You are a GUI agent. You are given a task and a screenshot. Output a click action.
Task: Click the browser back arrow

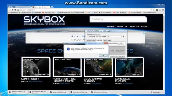click(9, 10)
